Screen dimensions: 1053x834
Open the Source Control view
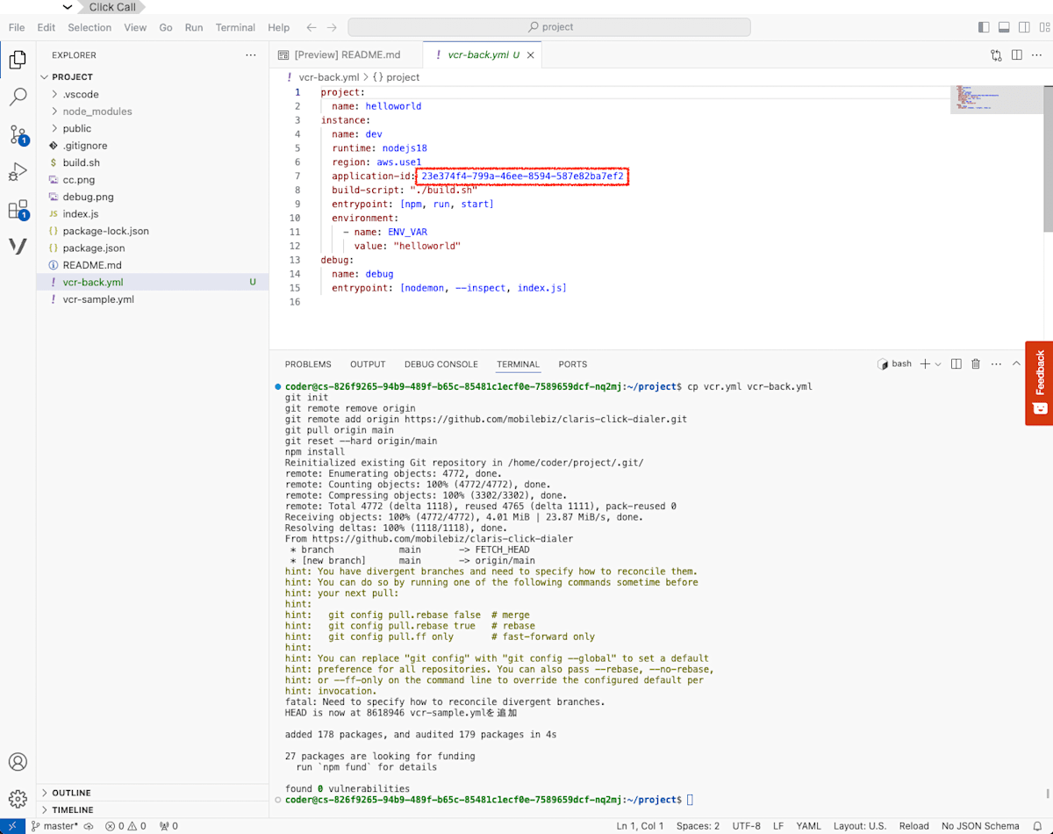18,134
